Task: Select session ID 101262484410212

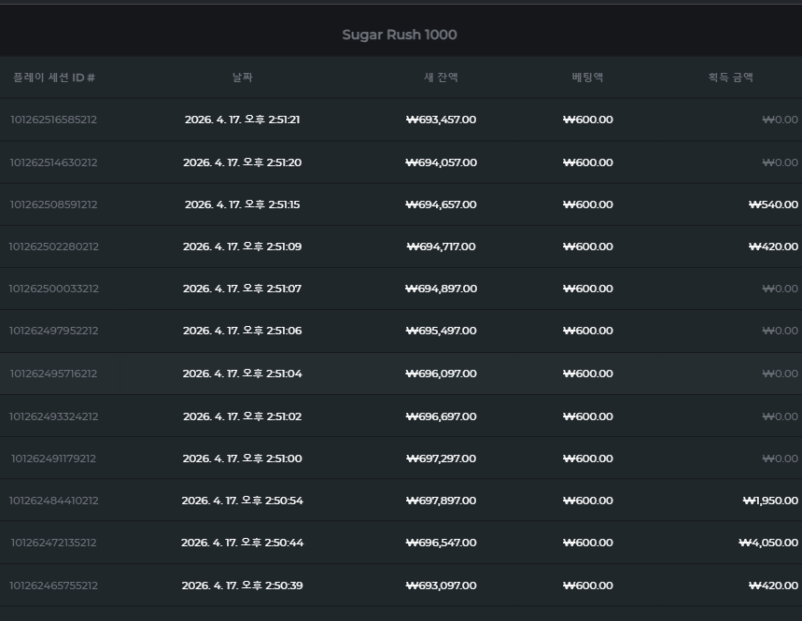Action: click(x=54, y=501)
